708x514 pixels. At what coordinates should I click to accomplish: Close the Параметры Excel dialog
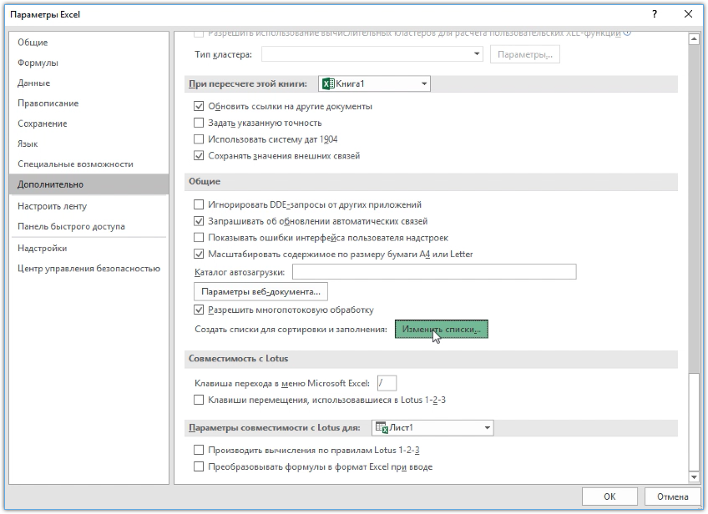688,14
